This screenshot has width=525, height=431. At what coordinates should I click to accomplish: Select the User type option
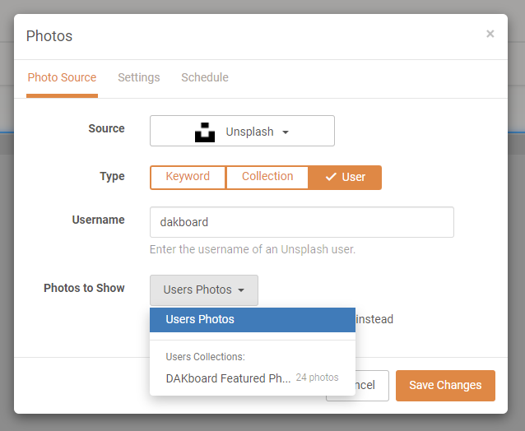pos(345,178)
